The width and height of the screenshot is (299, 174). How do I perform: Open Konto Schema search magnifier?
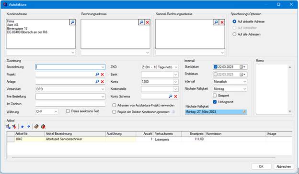point(171,97)
